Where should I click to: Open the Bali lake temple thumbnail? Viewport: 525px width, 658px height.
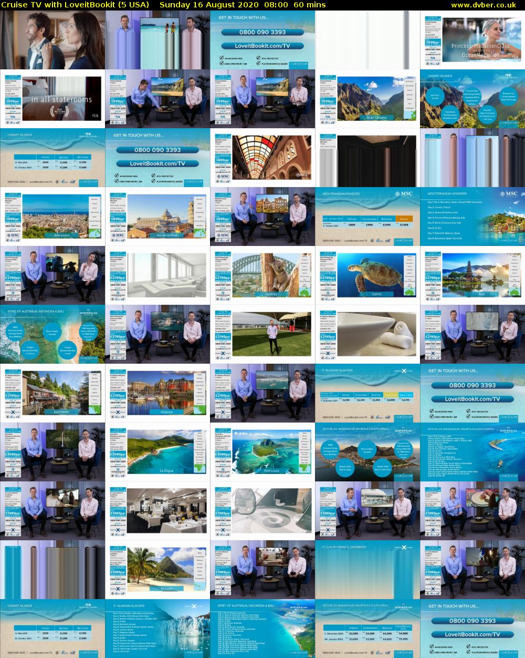click(x=472, y=275)
